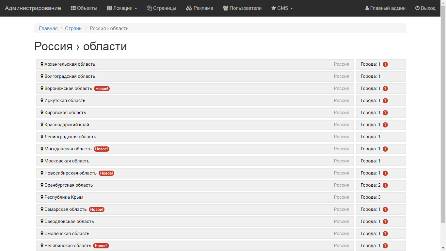
Task: Expand the CMS dropdown caret
Action: pos(292,8)
